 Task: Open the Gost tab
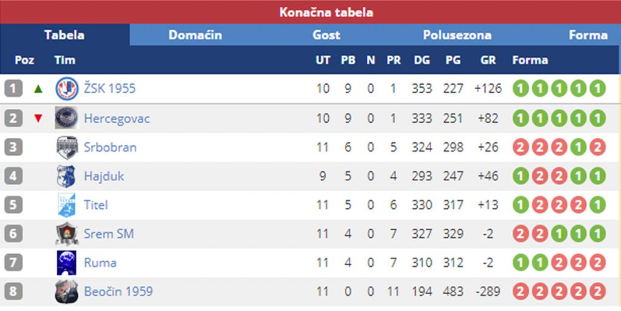coord(326,35)
